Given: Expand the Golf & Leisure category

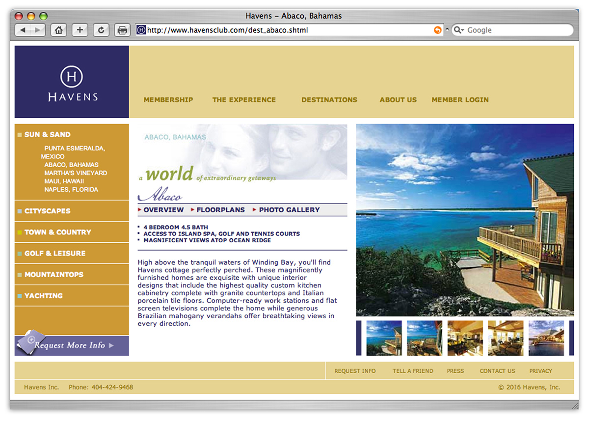Looking at the screenshot, I should 54,253.
